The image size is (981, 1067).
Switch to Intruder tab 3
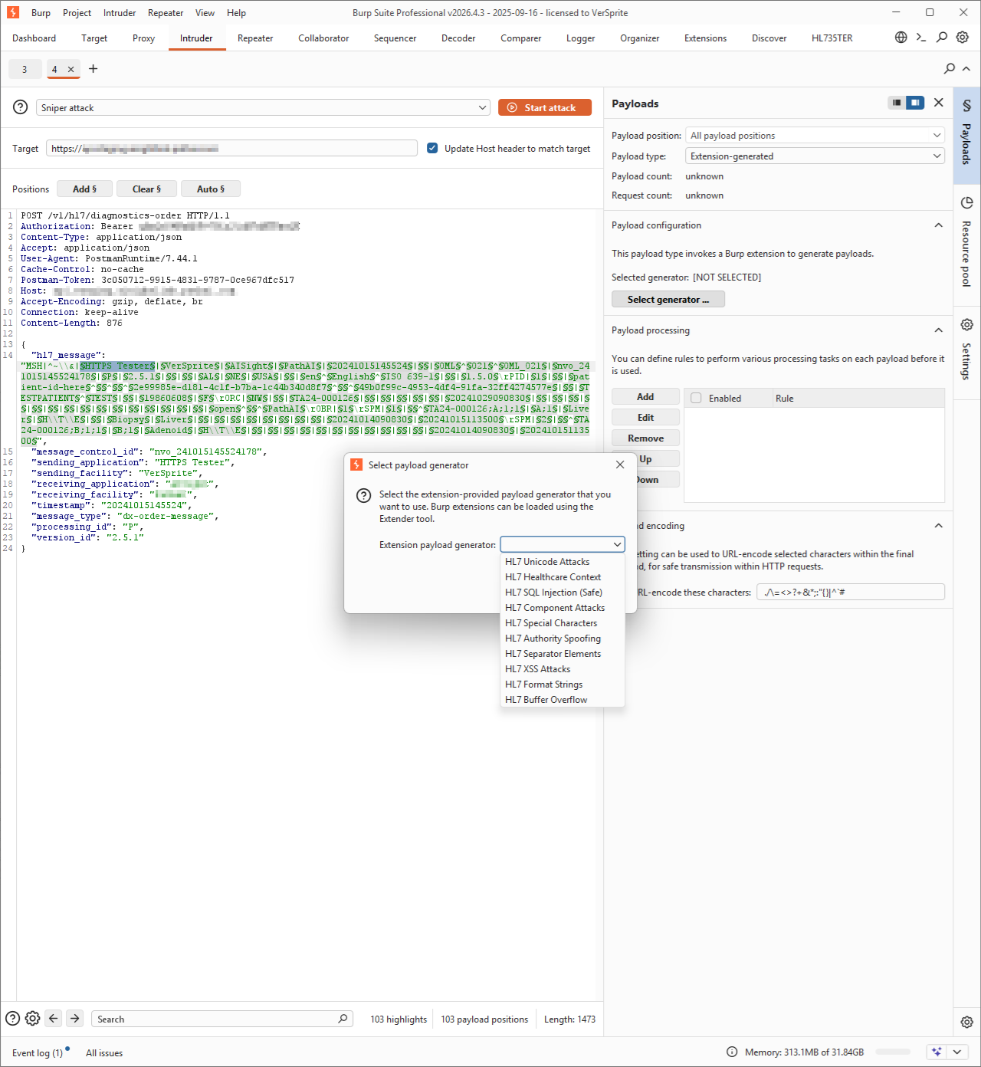click(25, 69)
